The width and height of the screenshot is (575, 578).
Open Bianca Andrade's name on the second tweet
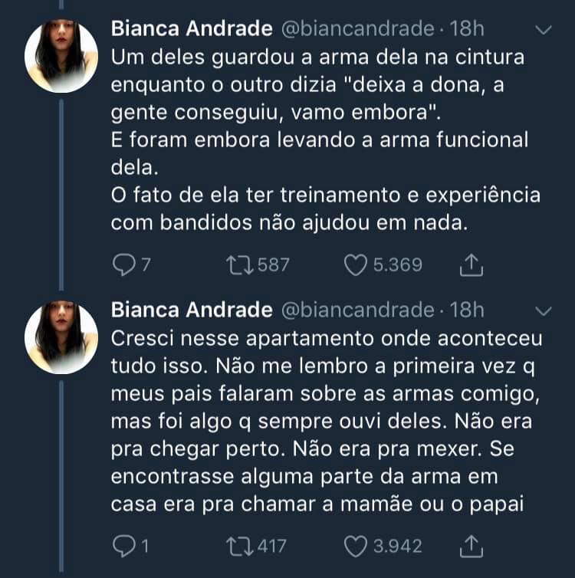[x=192, y=310]
